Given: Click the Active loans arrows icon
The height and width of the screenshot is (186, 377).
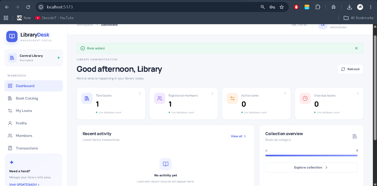Looking at the screenshot, I should click(232, 98).
